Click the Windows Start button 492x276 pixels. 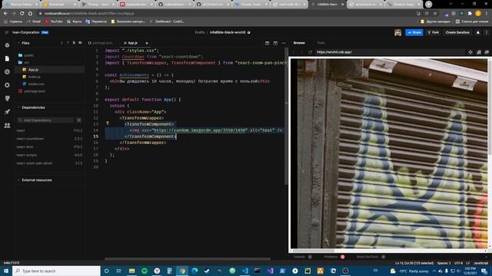coord(6,271)
